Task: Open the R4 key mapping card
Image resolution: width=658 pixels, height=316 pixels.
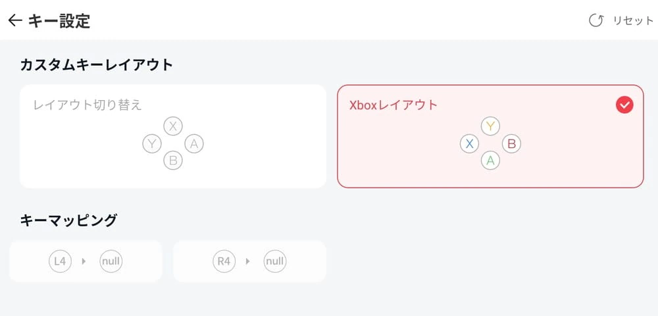Action: tap(249, 261)
